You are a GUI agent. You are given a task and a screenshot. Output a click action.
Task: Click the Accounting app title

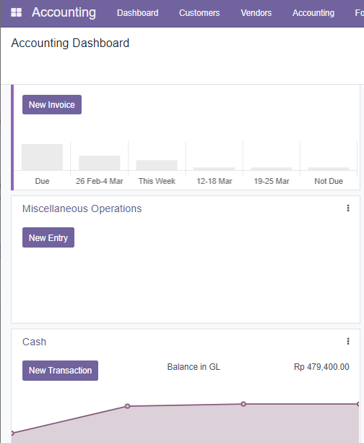click(64, 12)
